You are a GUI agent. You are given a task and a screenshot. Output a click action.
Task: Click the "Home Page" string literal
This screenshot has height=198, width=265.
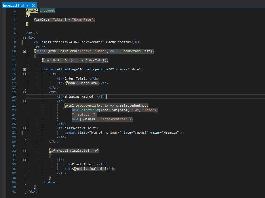pyautogui.click(x=82, y=20)
